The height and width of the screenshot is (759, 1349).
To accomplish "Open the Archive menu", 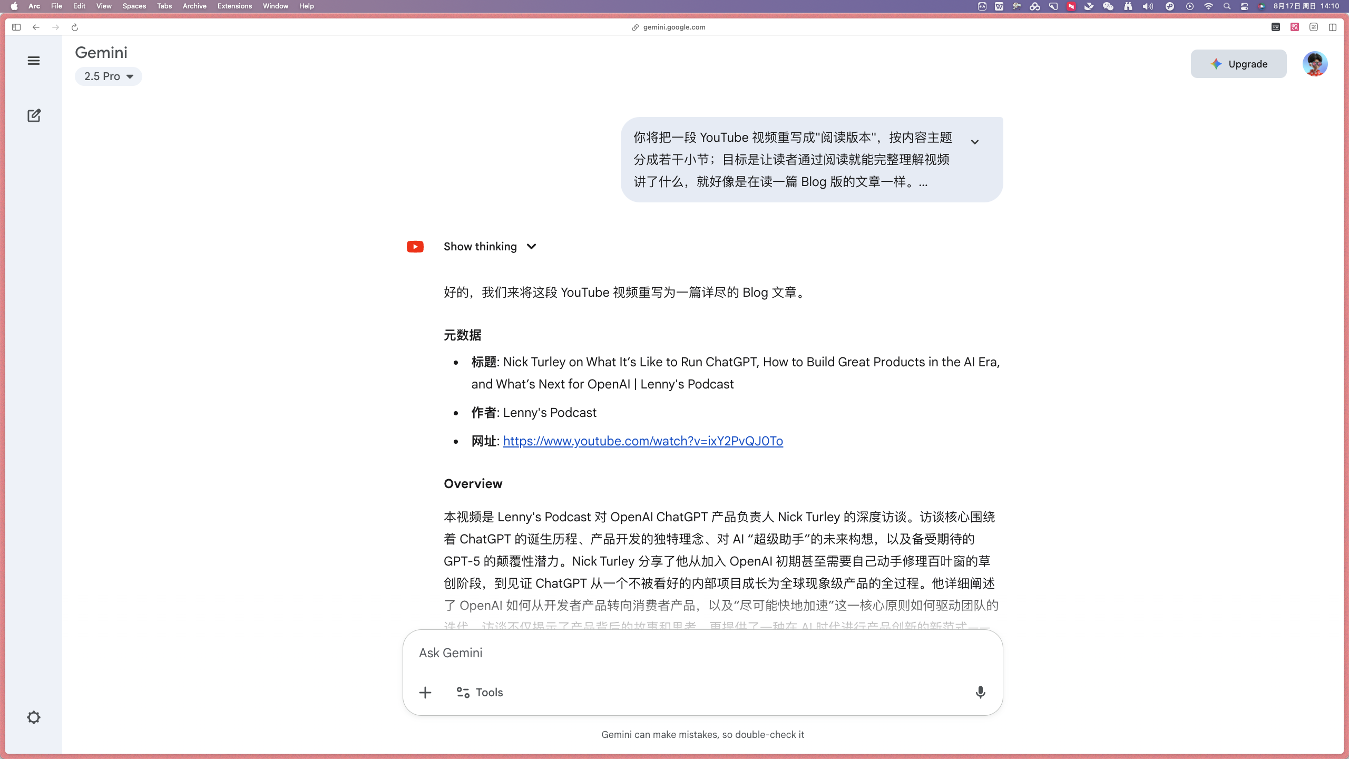I will [x=194, y=6].
